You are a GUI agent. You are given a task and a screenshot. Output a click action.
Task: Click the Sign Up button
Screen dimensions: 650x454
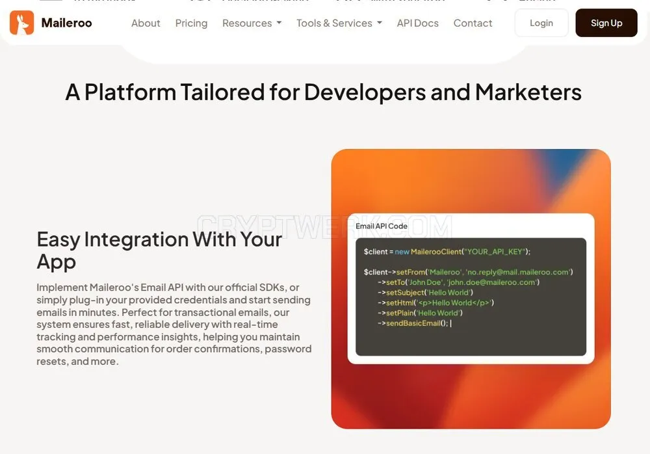point(606,23)
